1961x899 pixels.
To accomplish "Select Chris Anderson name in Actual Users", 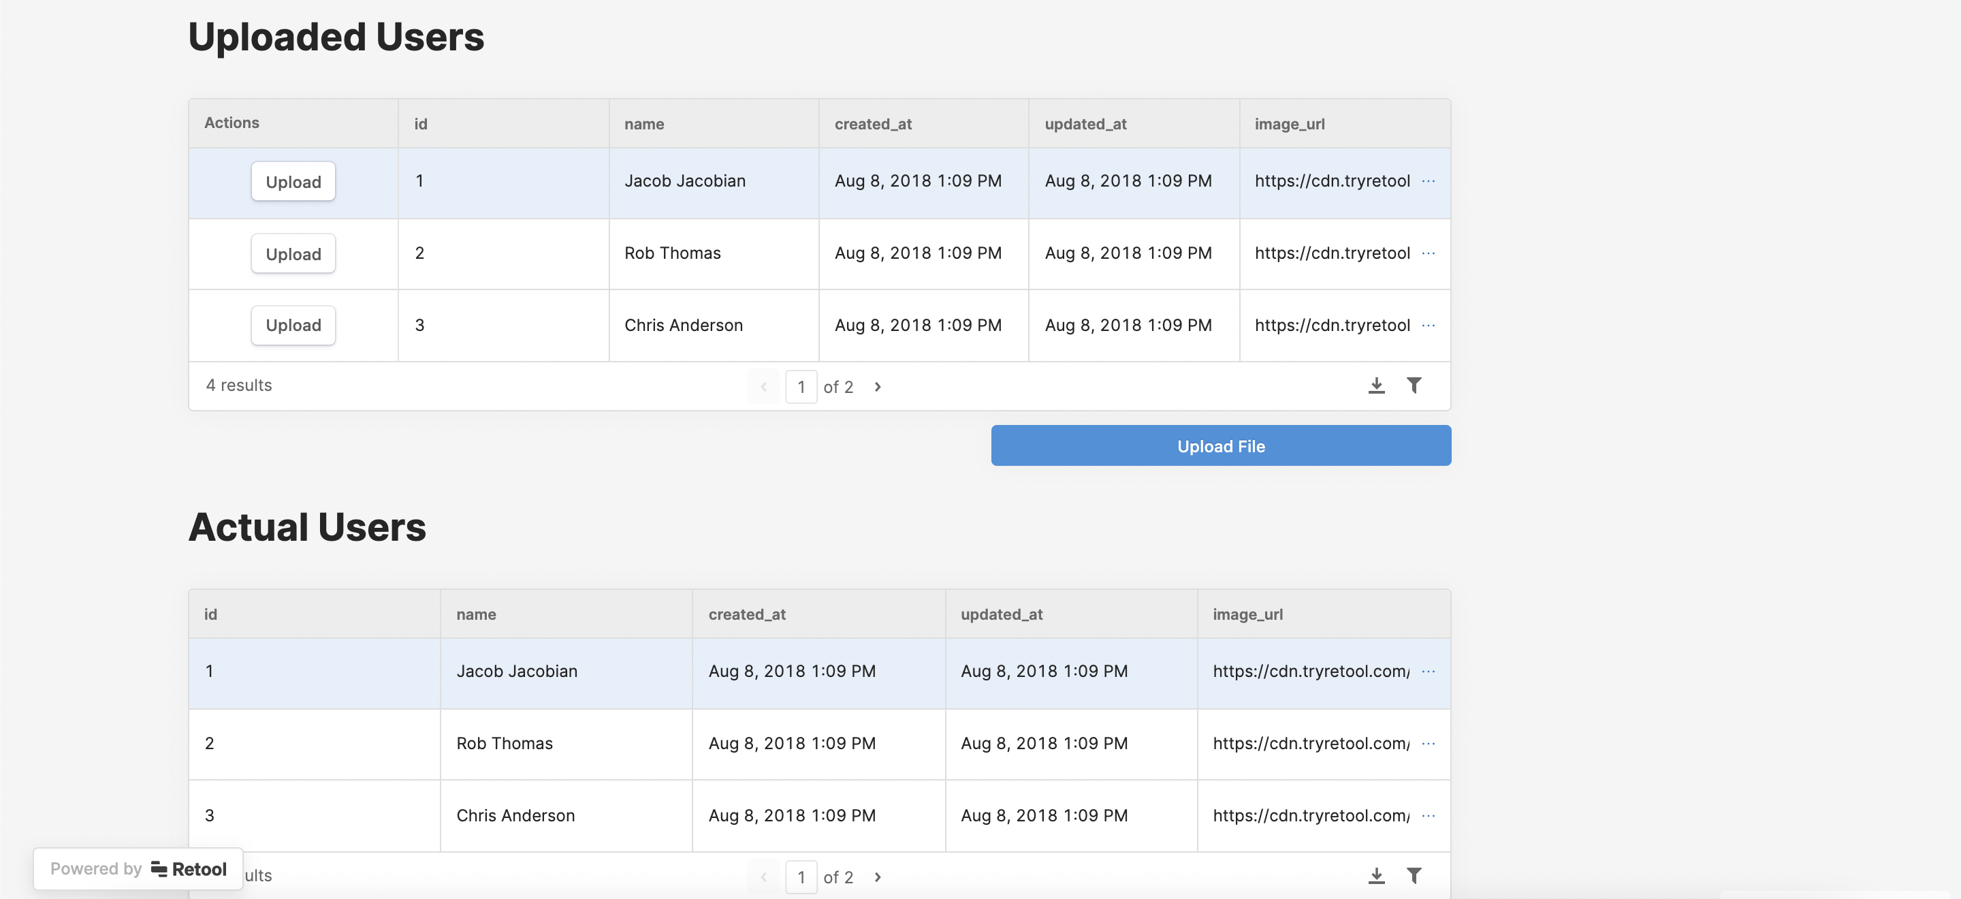I will [515, 816].
